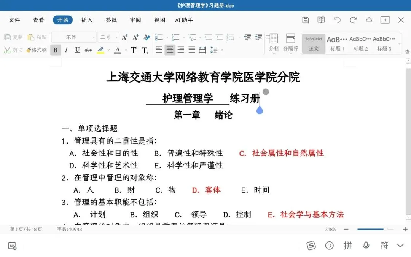
Task: Click the font color A swatch
Action: tap(118, 50)
